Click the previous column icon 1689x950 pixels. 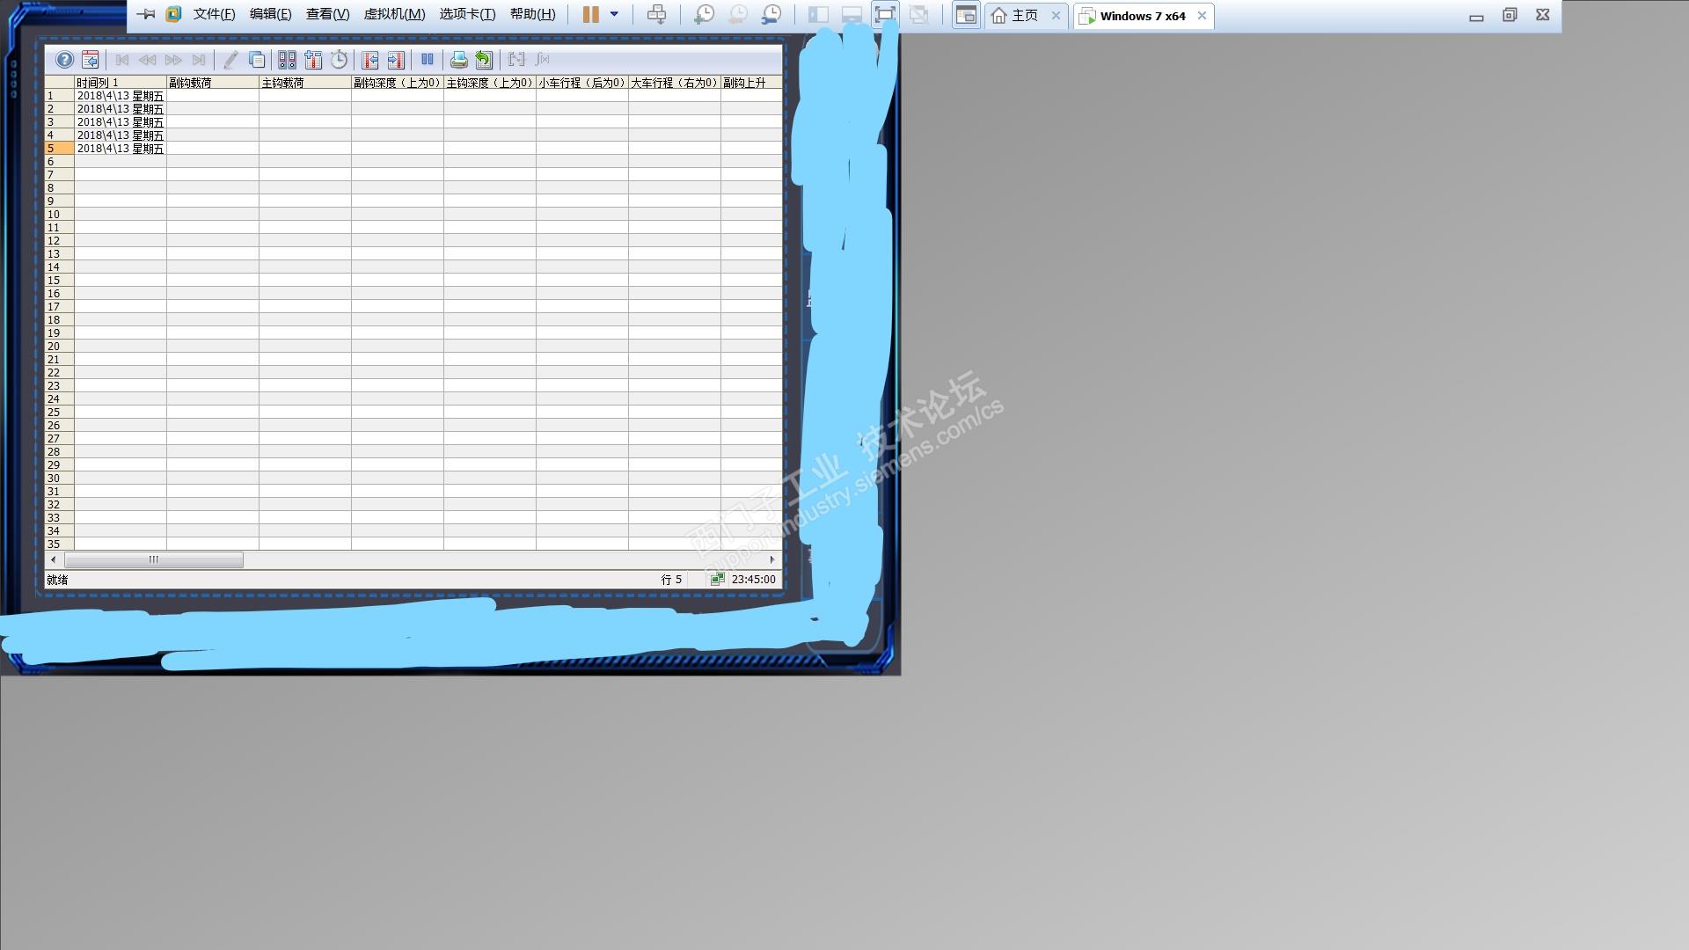[370, 60]
